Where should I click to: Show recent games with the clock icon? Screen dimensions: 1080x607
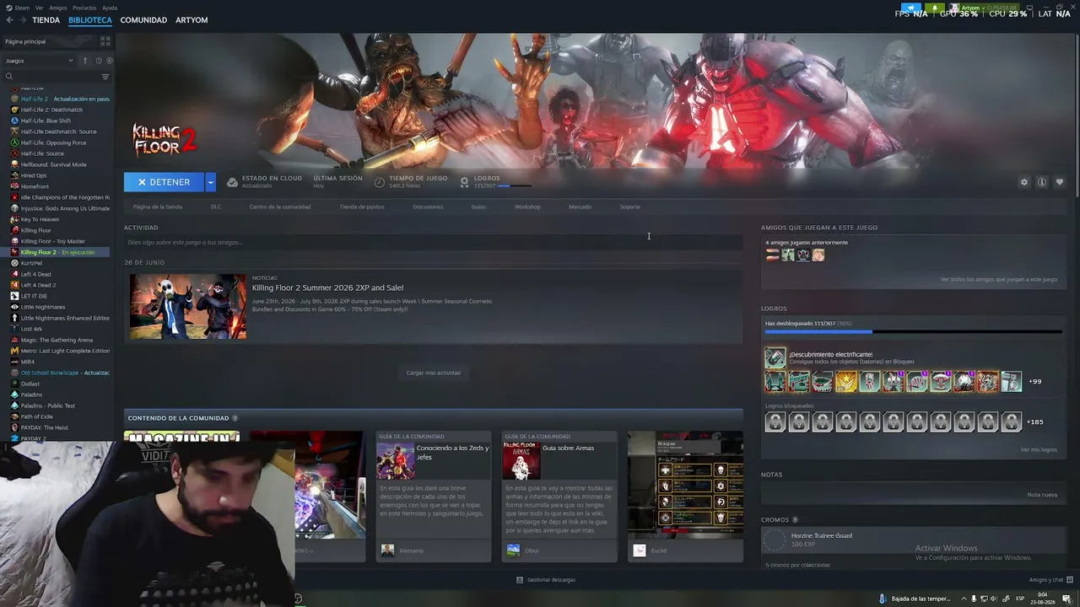tap(98, 61)
